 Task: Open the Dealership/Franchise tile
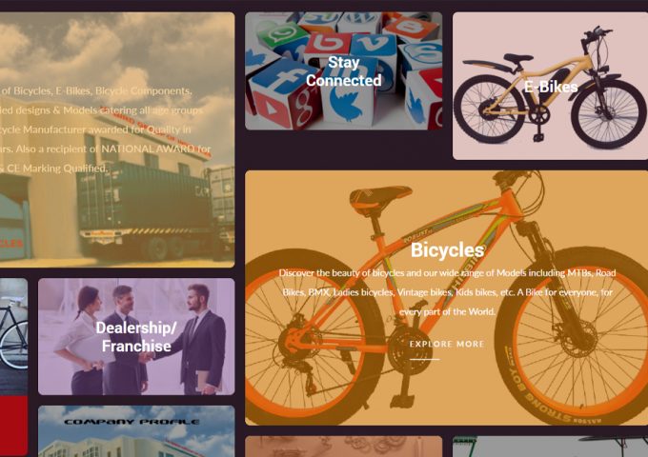click(136, 336)
